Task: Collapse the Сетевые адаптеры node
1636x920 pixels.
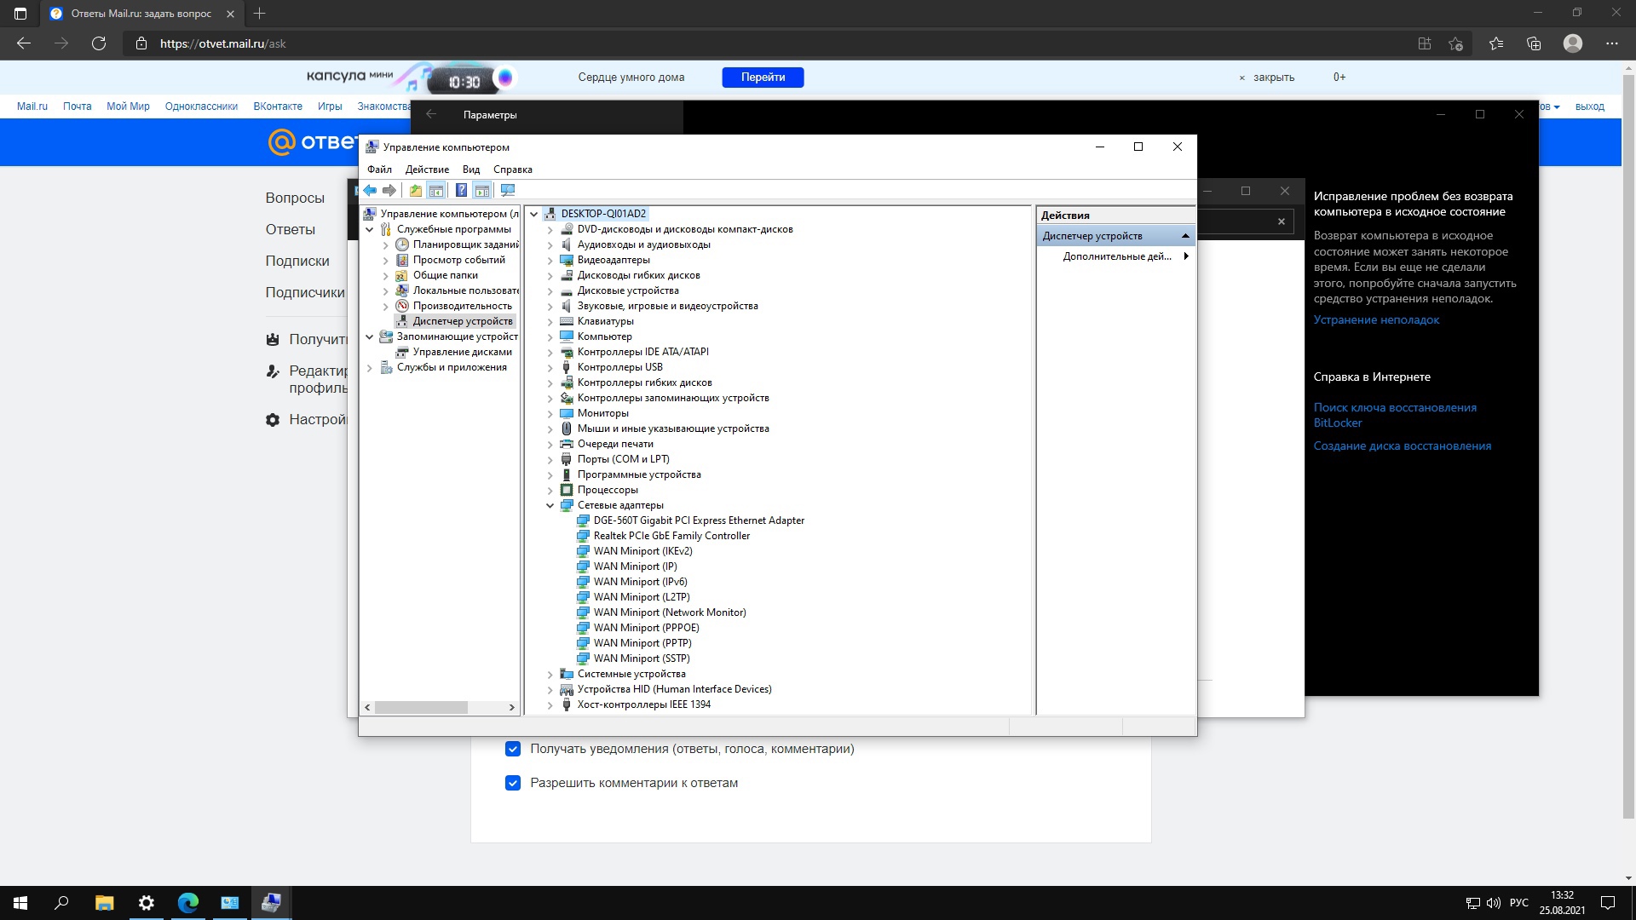Action: (550, 505)
